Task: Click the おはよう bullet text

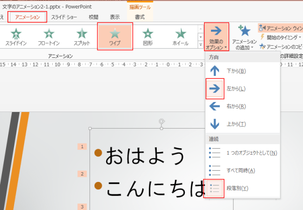Action: (x=145, y=156)
